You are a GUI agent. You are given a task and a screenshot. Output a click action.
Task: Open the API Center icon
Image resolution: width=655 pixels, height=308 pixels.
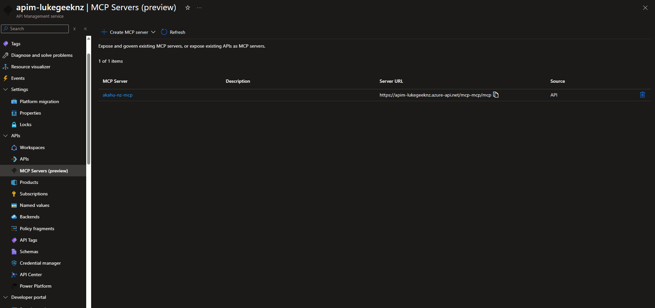click(14, 275)
